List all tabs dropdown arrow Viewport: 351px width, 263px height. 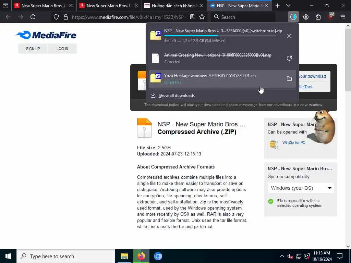(x=288, y=6)
